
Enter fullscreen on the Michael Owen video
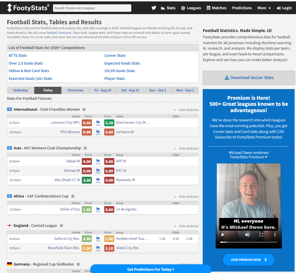261,235
